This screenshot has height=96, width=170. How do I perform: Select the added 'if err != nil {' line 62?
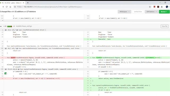coord(127,90)
